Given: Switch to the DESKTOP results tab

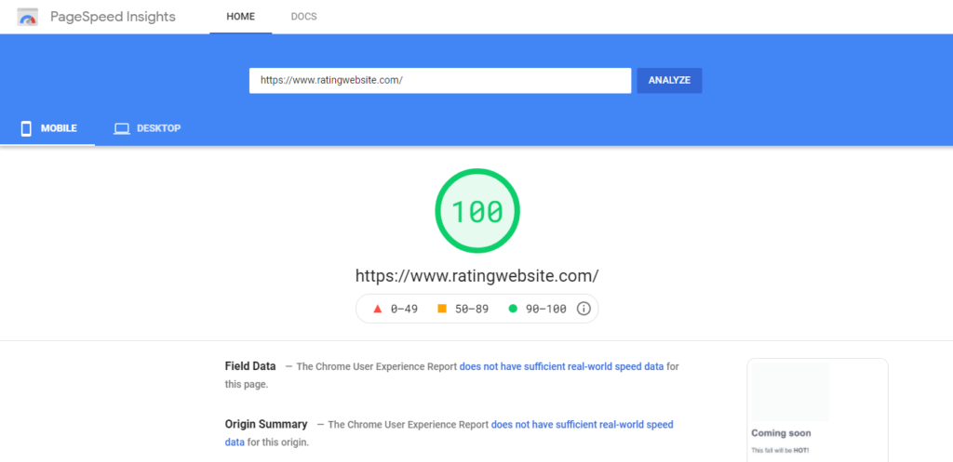Looking at the screenshot, I should point(147,128).
